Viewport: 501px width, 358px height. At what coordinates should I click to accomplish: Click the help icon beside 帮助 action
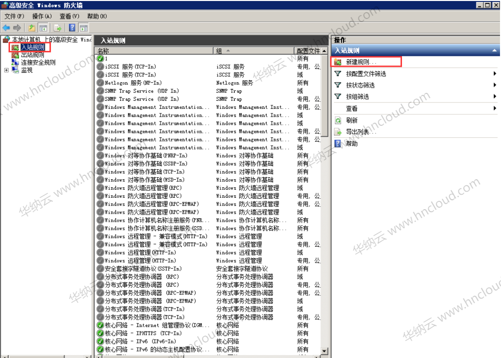(337, 144)
